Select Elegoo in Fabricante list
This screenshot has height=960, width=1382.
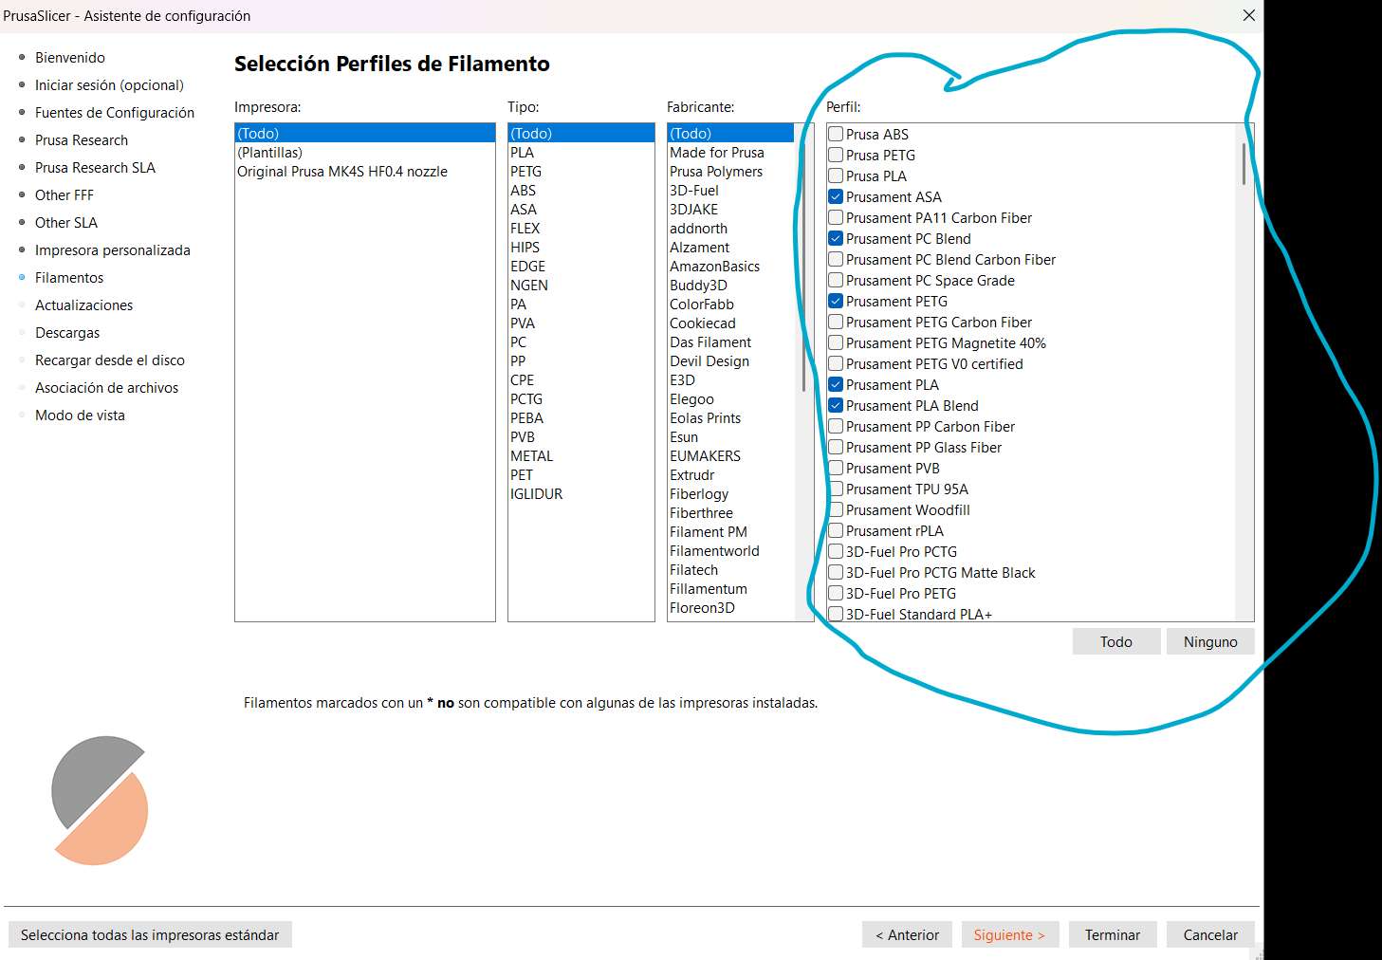(731, 399)
